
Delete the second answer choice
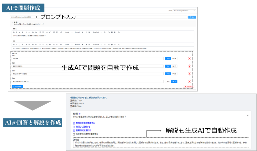tap(189, 66)
